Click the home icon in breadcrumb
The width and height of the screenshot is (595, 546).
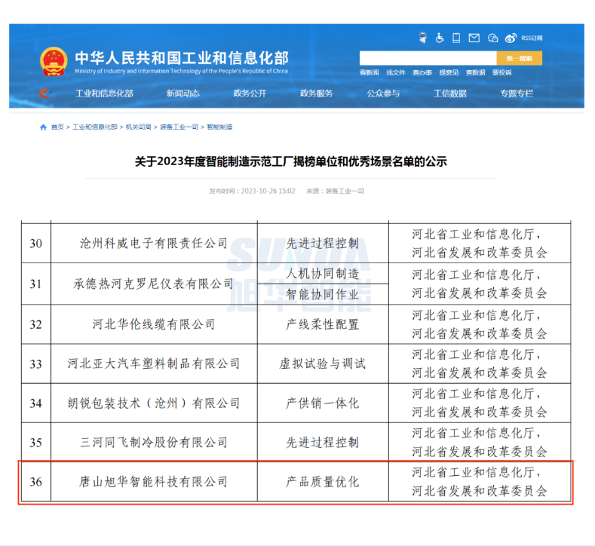click(x=44, y=127)
